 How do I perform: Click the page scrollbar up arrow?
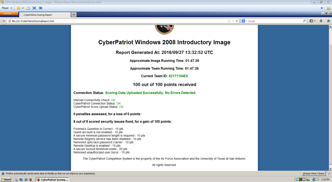pos(330,27)
